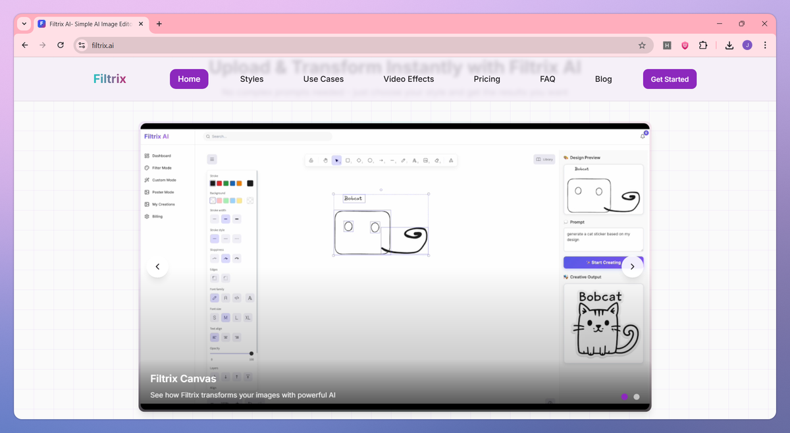
Task: Select the second carousel dot indicator
Action: (x=637, y=397)
